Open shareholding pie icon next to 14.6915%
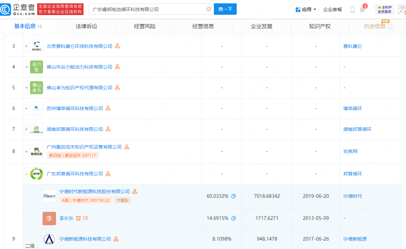 (x=234, y=218)
